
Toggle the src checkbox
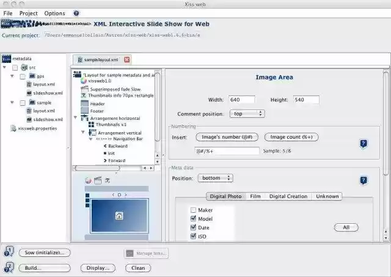coord(15,68)
